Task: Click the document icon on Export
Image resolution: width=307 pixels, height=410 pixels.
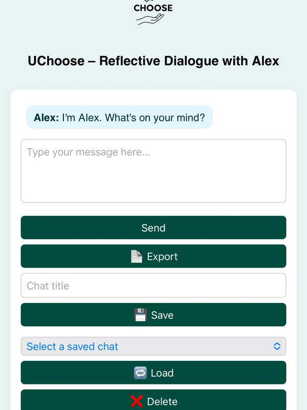Action: [137, 257]
